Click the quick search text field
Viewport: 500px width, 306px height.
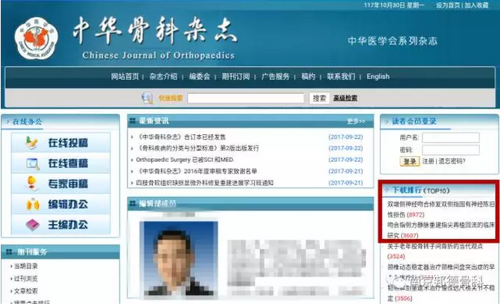246,98
